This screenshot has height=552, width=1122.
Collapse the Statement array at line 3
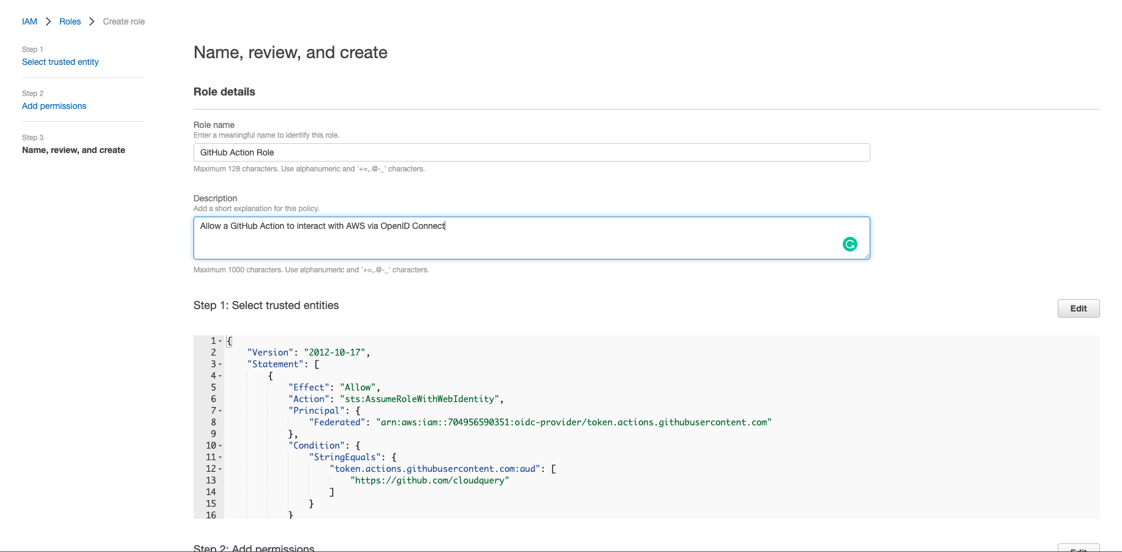click(220, 365)
